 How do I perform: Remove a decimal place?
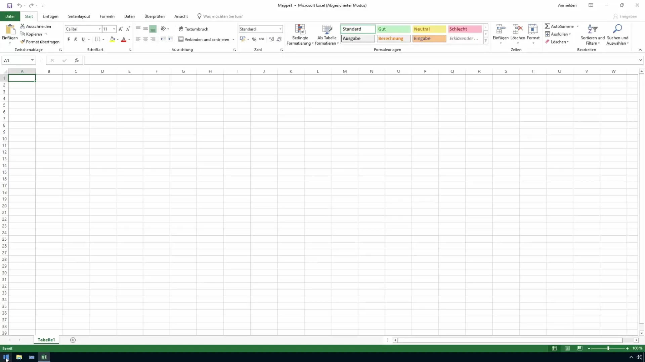click(x=279, y=39)
